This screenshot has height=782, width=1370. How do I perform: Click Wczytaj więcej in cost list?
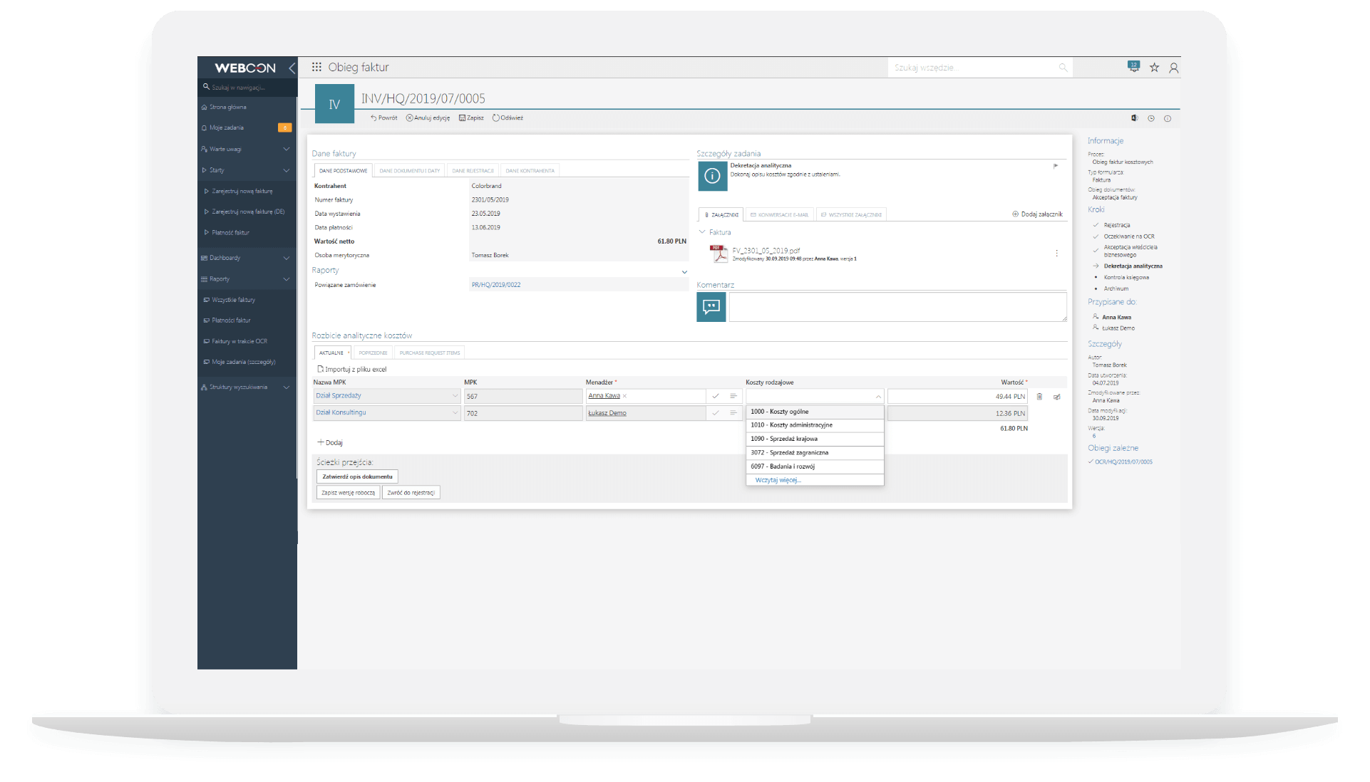(x=778, y=480)
